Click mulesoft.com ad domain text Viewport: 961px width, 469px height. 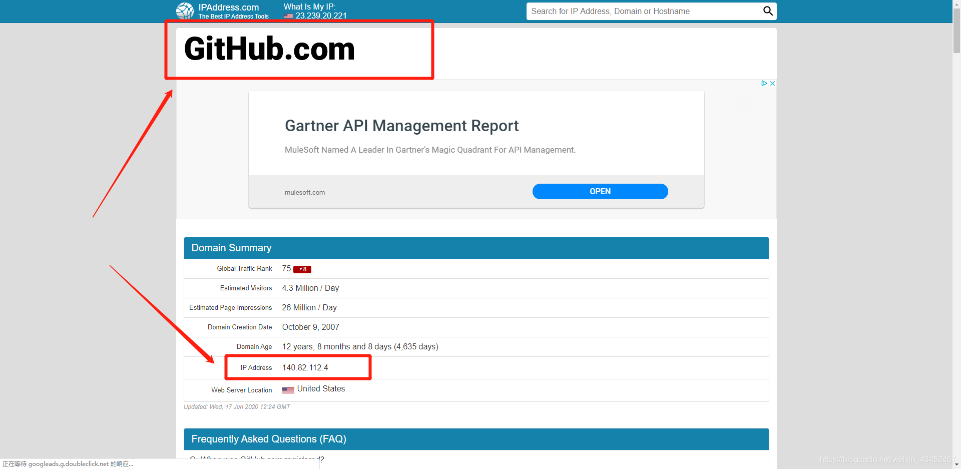pos(305,192)
